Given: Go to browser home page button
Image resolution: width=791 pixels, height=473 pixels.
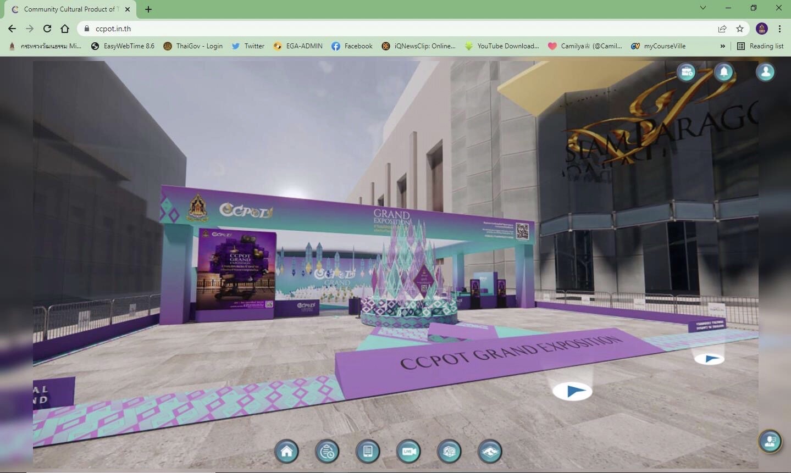Looking at the screenshot, I should (65, 29).
